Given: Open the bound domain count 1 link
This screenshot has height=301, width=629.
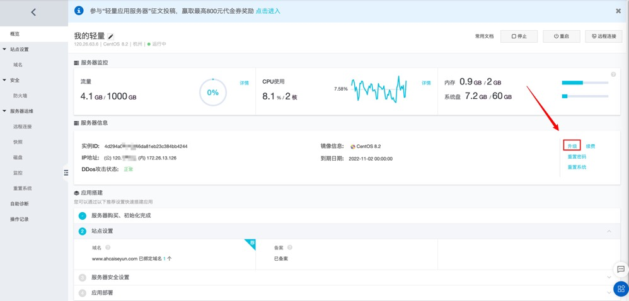Looking at the screenshot, I should 164,259.
